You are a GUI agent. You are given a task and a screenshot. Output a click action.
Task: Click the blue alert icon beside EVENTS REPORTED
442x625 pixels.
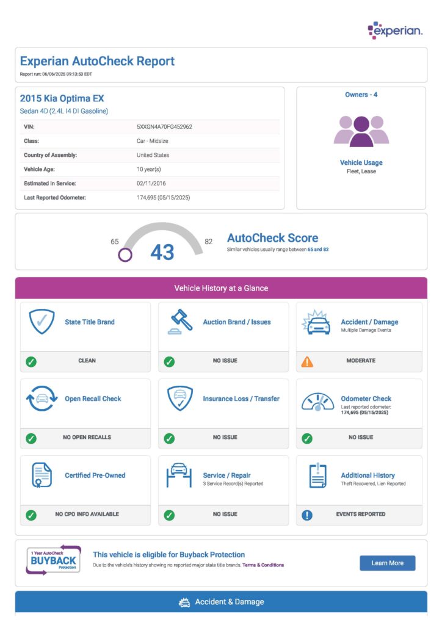[x=307, y=515]
